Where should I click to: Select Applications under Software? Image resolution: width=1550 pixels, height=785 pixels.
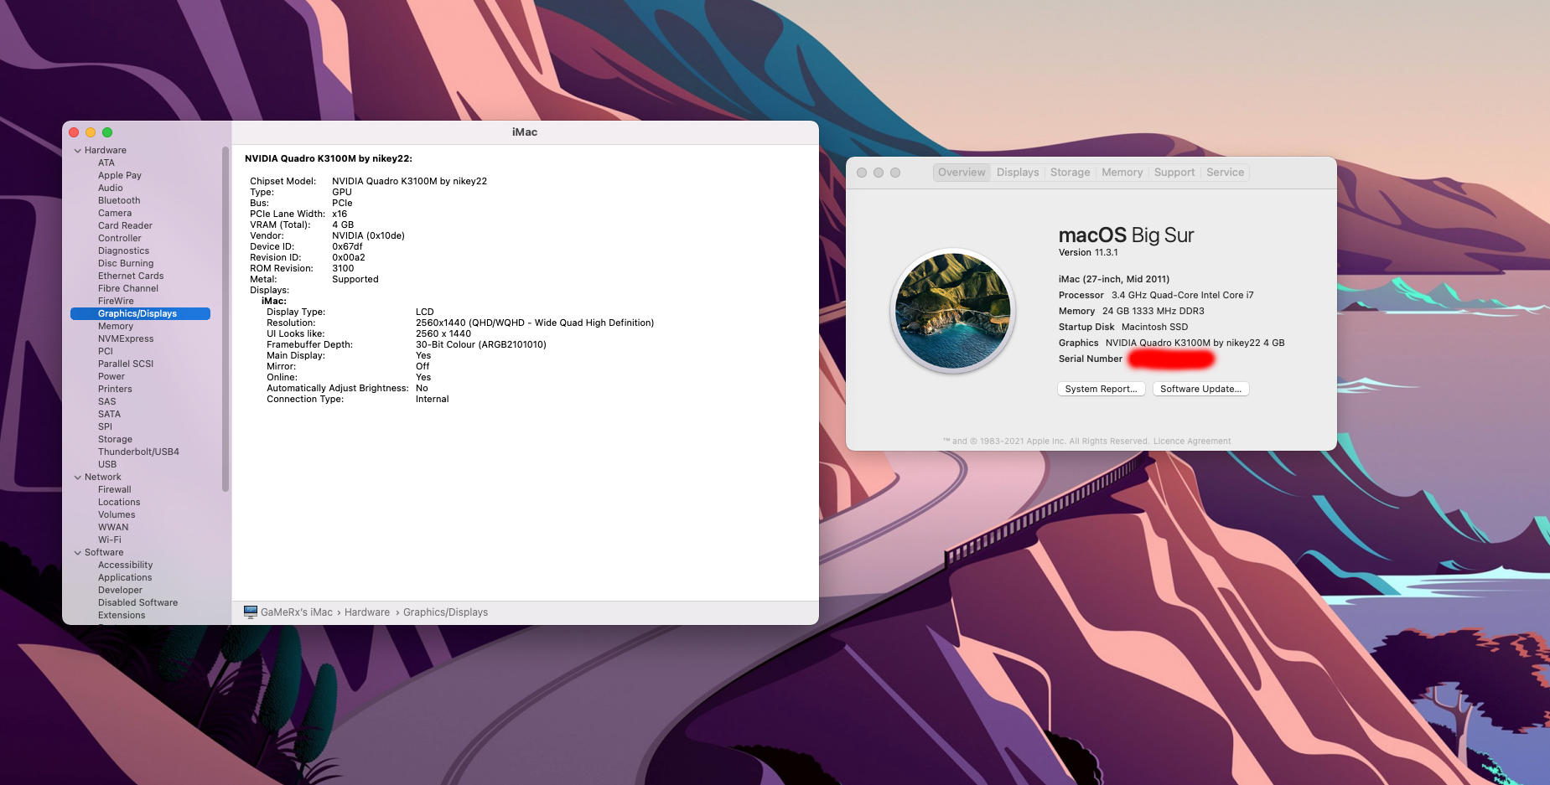point(125,578)
